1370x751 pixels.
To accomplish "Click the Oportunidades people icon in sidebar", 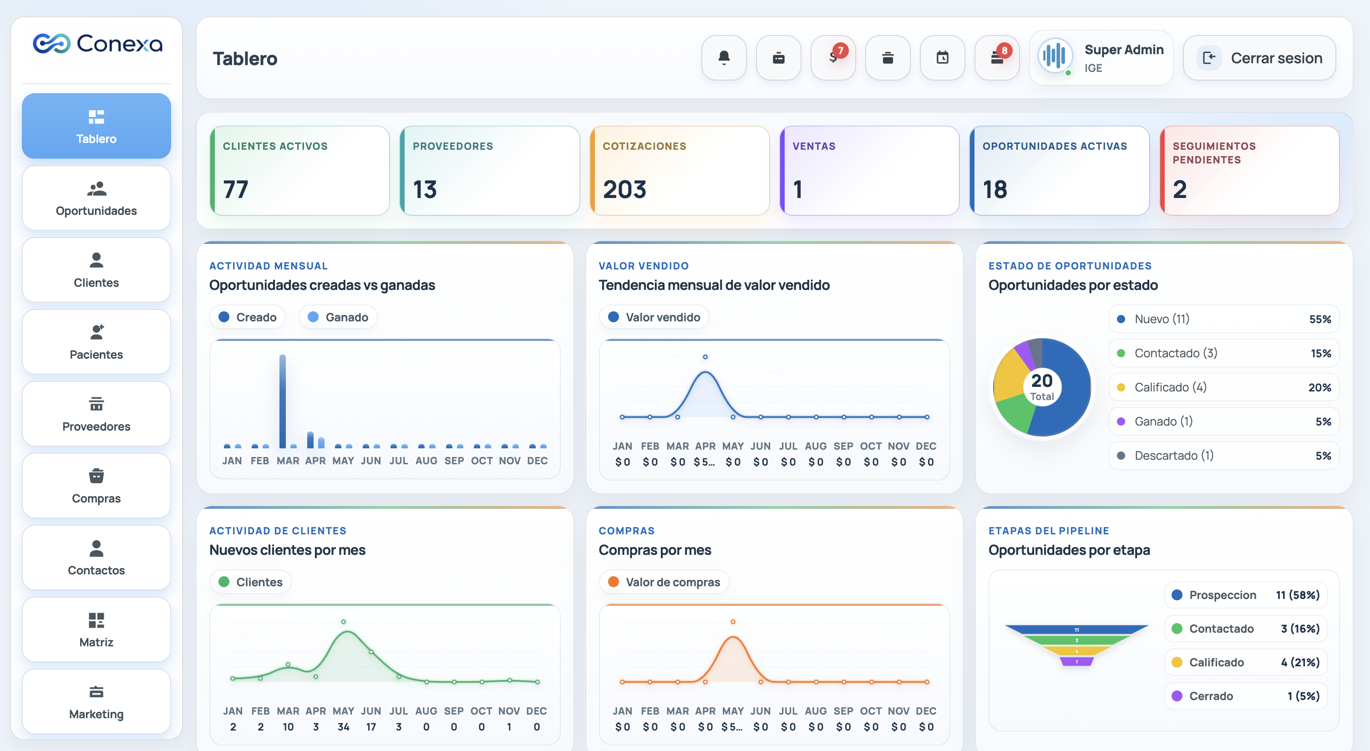I will pos(96,189).
